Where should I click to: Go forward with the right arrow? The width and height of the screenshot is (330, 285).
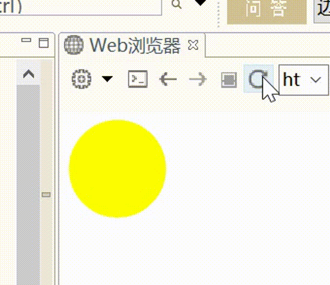pyautogui.click(x=198, y=80)
